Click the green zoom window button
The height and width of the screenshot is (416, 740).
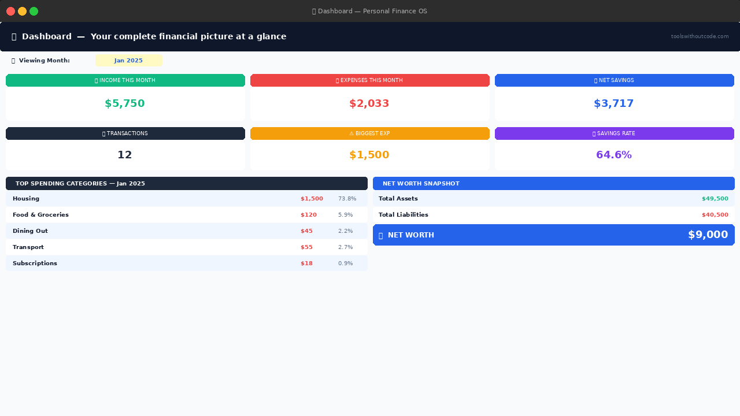34,11
